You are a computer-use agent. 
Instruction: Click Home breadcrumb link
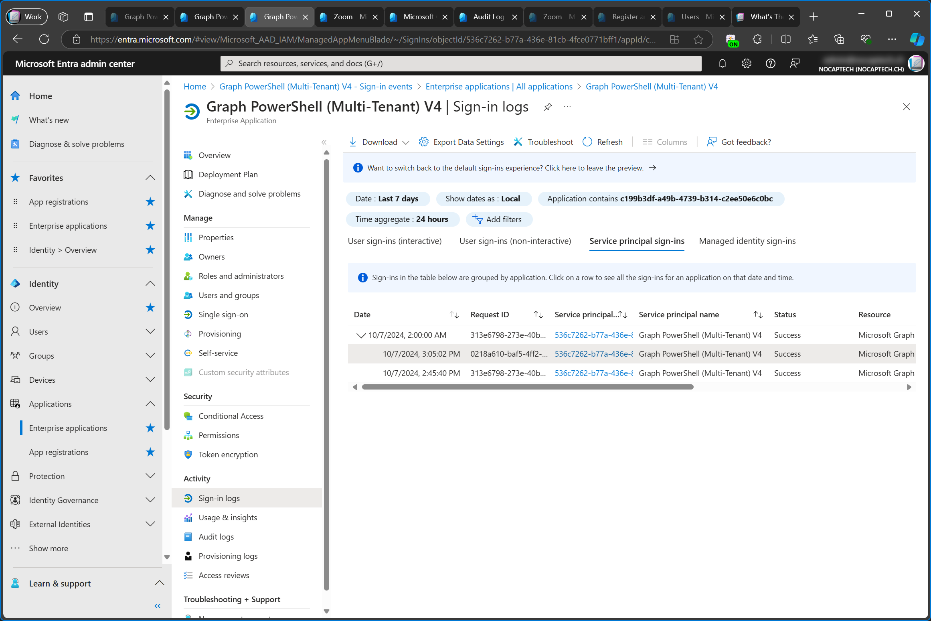[x=195, y=87]
